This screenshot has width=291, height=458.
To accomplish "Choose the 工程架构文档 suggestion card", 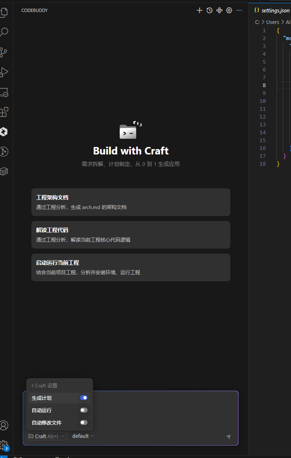I will coord(131,202).
